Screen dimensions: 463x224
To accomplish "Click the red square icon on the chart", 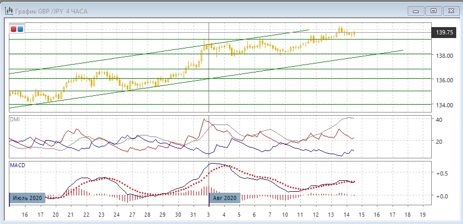I will click(x=14, y=29).
